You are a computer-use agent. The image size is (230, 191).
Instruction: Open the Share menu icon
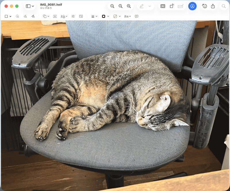coord(213,5)
